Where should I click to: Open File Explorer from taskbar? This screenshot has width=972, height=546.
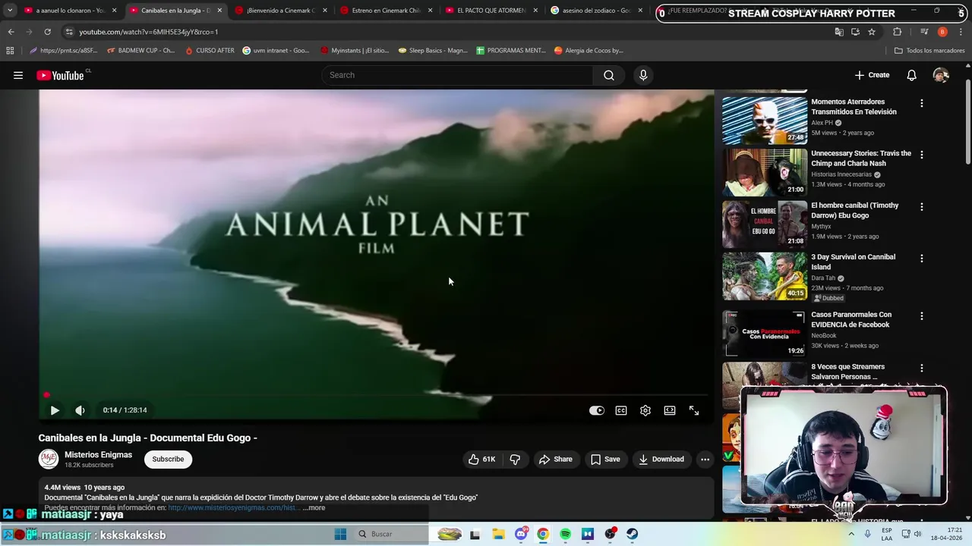[498, 534]
